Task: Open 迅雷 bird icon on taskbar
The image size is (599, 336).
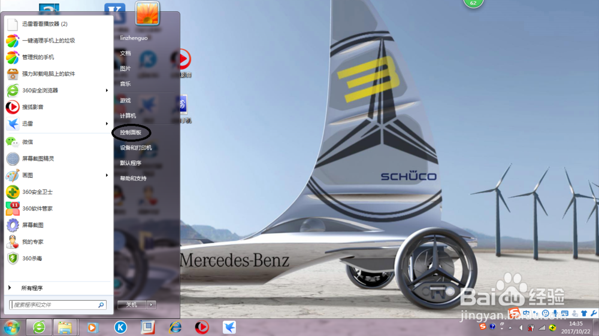Action: (229, 327)
